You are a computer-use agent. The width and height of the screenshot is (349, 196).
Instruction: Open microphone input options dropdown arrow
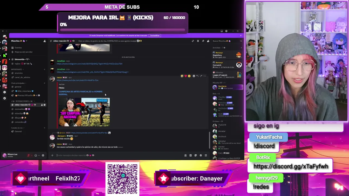pyautogui.click(x=32, y=155)
